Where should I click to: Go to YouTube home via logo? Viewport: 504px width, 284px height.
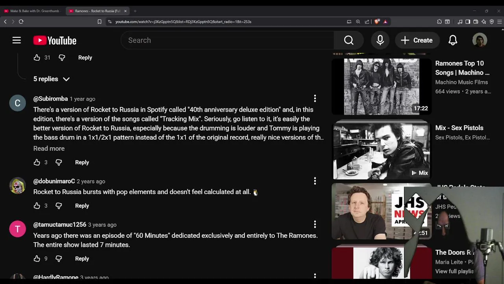click(55, 40)
